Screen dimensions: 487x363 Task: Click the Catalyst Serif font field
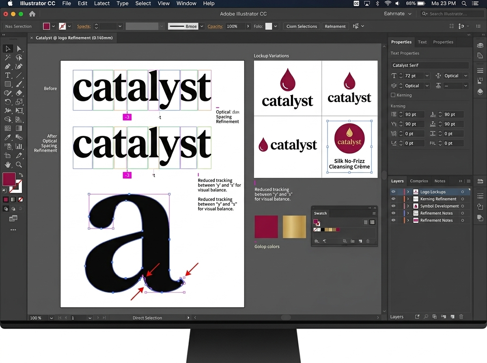point(430,65)
